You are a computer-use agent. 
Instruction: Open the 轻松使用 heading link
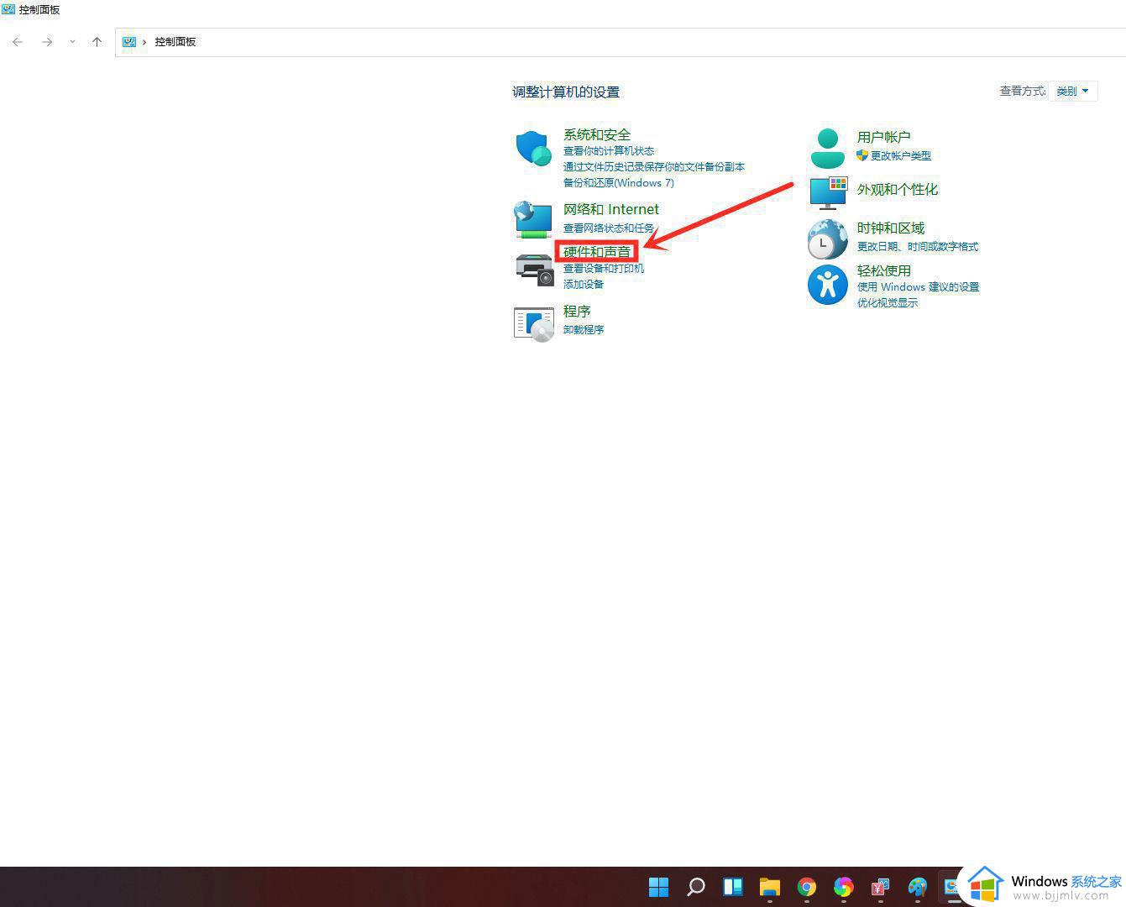click(x=883, y=271)
